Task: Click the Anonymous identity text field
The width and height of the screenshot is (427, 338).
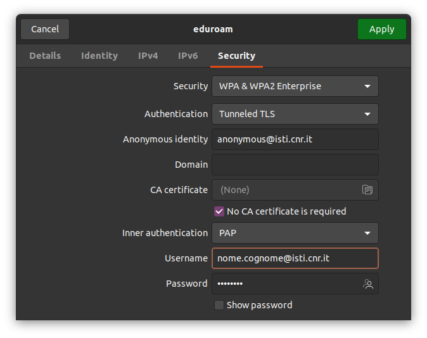Action: coord(295,139)
